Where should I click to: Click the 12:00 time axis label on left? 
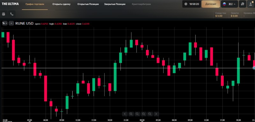pyautogui.click(x=78, y=120)
